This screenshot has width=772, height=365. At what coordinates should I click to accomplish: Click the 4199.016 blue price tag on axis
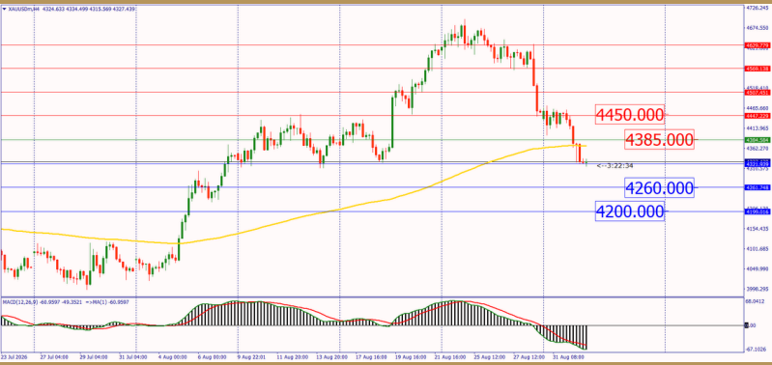click(758, 211)
